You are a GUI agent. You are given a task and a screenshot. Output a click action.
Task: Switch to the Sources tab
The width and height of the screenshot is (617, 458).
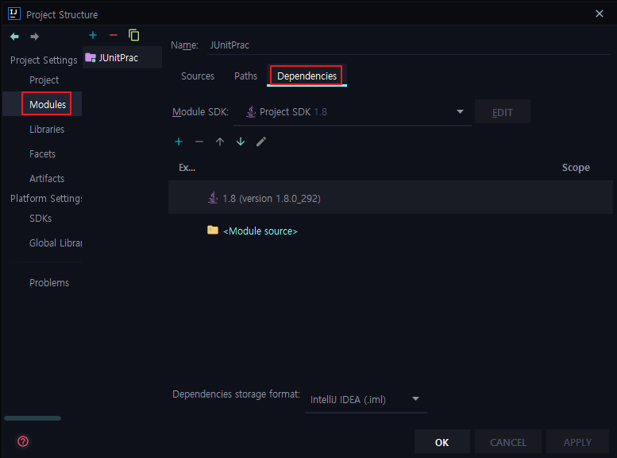198,76
